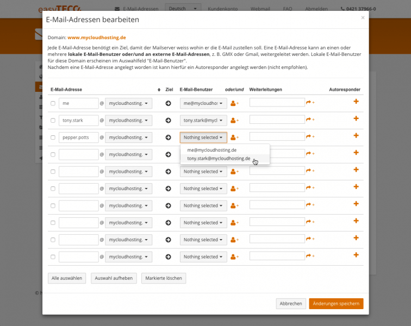The height and width of the screenshot is (326, 411).
Task: Click Abbrechen button
Action: point(291,304)
